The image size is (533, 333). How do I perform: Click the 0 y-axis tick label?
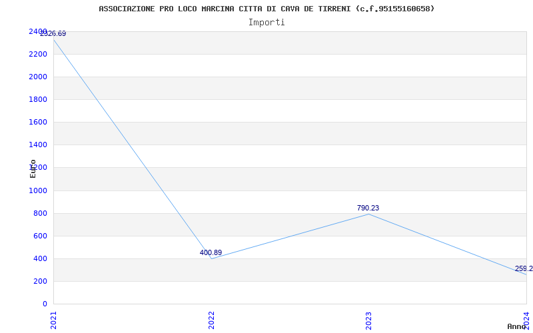(x=45, y=304)
